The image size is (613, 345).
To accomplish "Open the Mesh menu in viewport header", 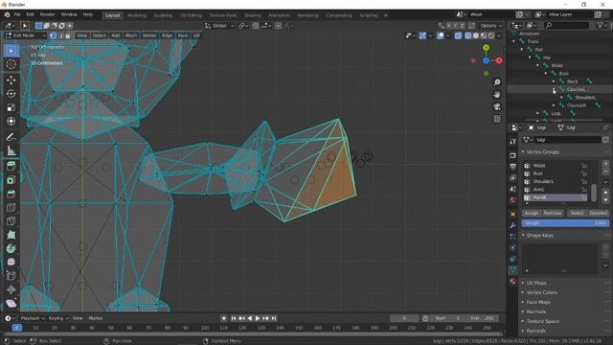I will (131, 35).
